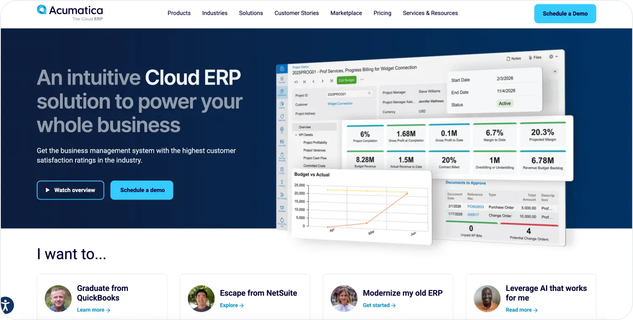Click the 6.78M Revenue Budget Backlog tile
Viewport: 633px width, 320px height.
[x=543, y=163]
